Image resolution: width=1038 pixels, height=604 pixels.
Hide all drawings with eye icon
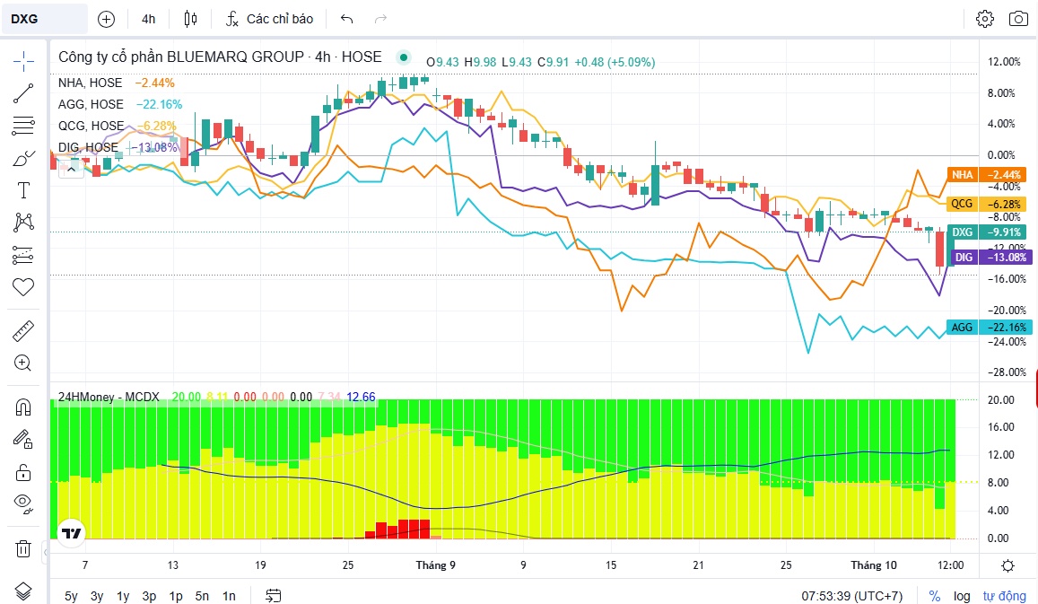23,504
